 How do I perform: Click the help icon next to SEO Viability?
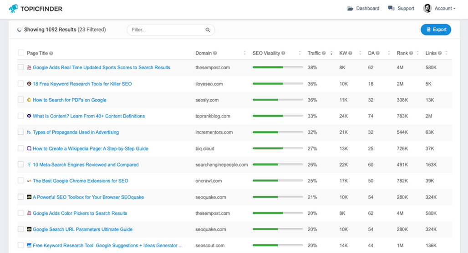(x=283, y=53)
